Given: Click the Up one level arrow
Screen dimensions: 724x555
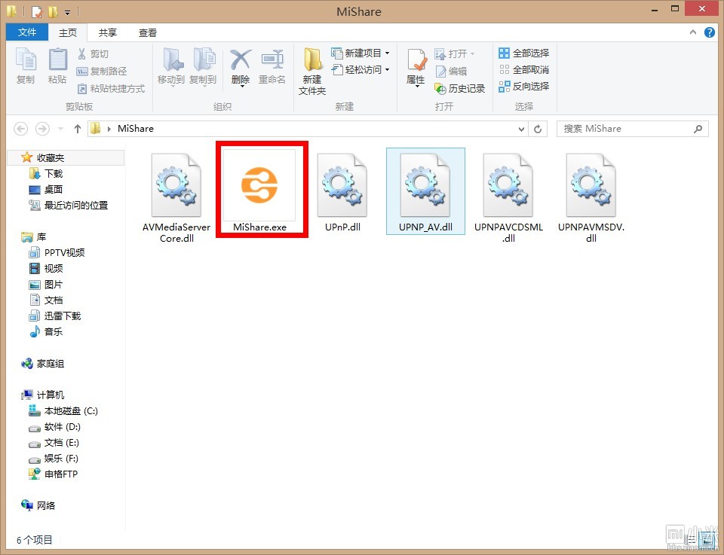Looking at the screenshot, I should click(77, 129).
